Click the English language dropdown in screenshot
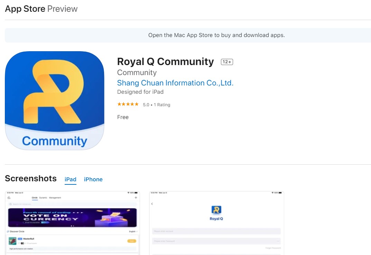 (133, 231)
